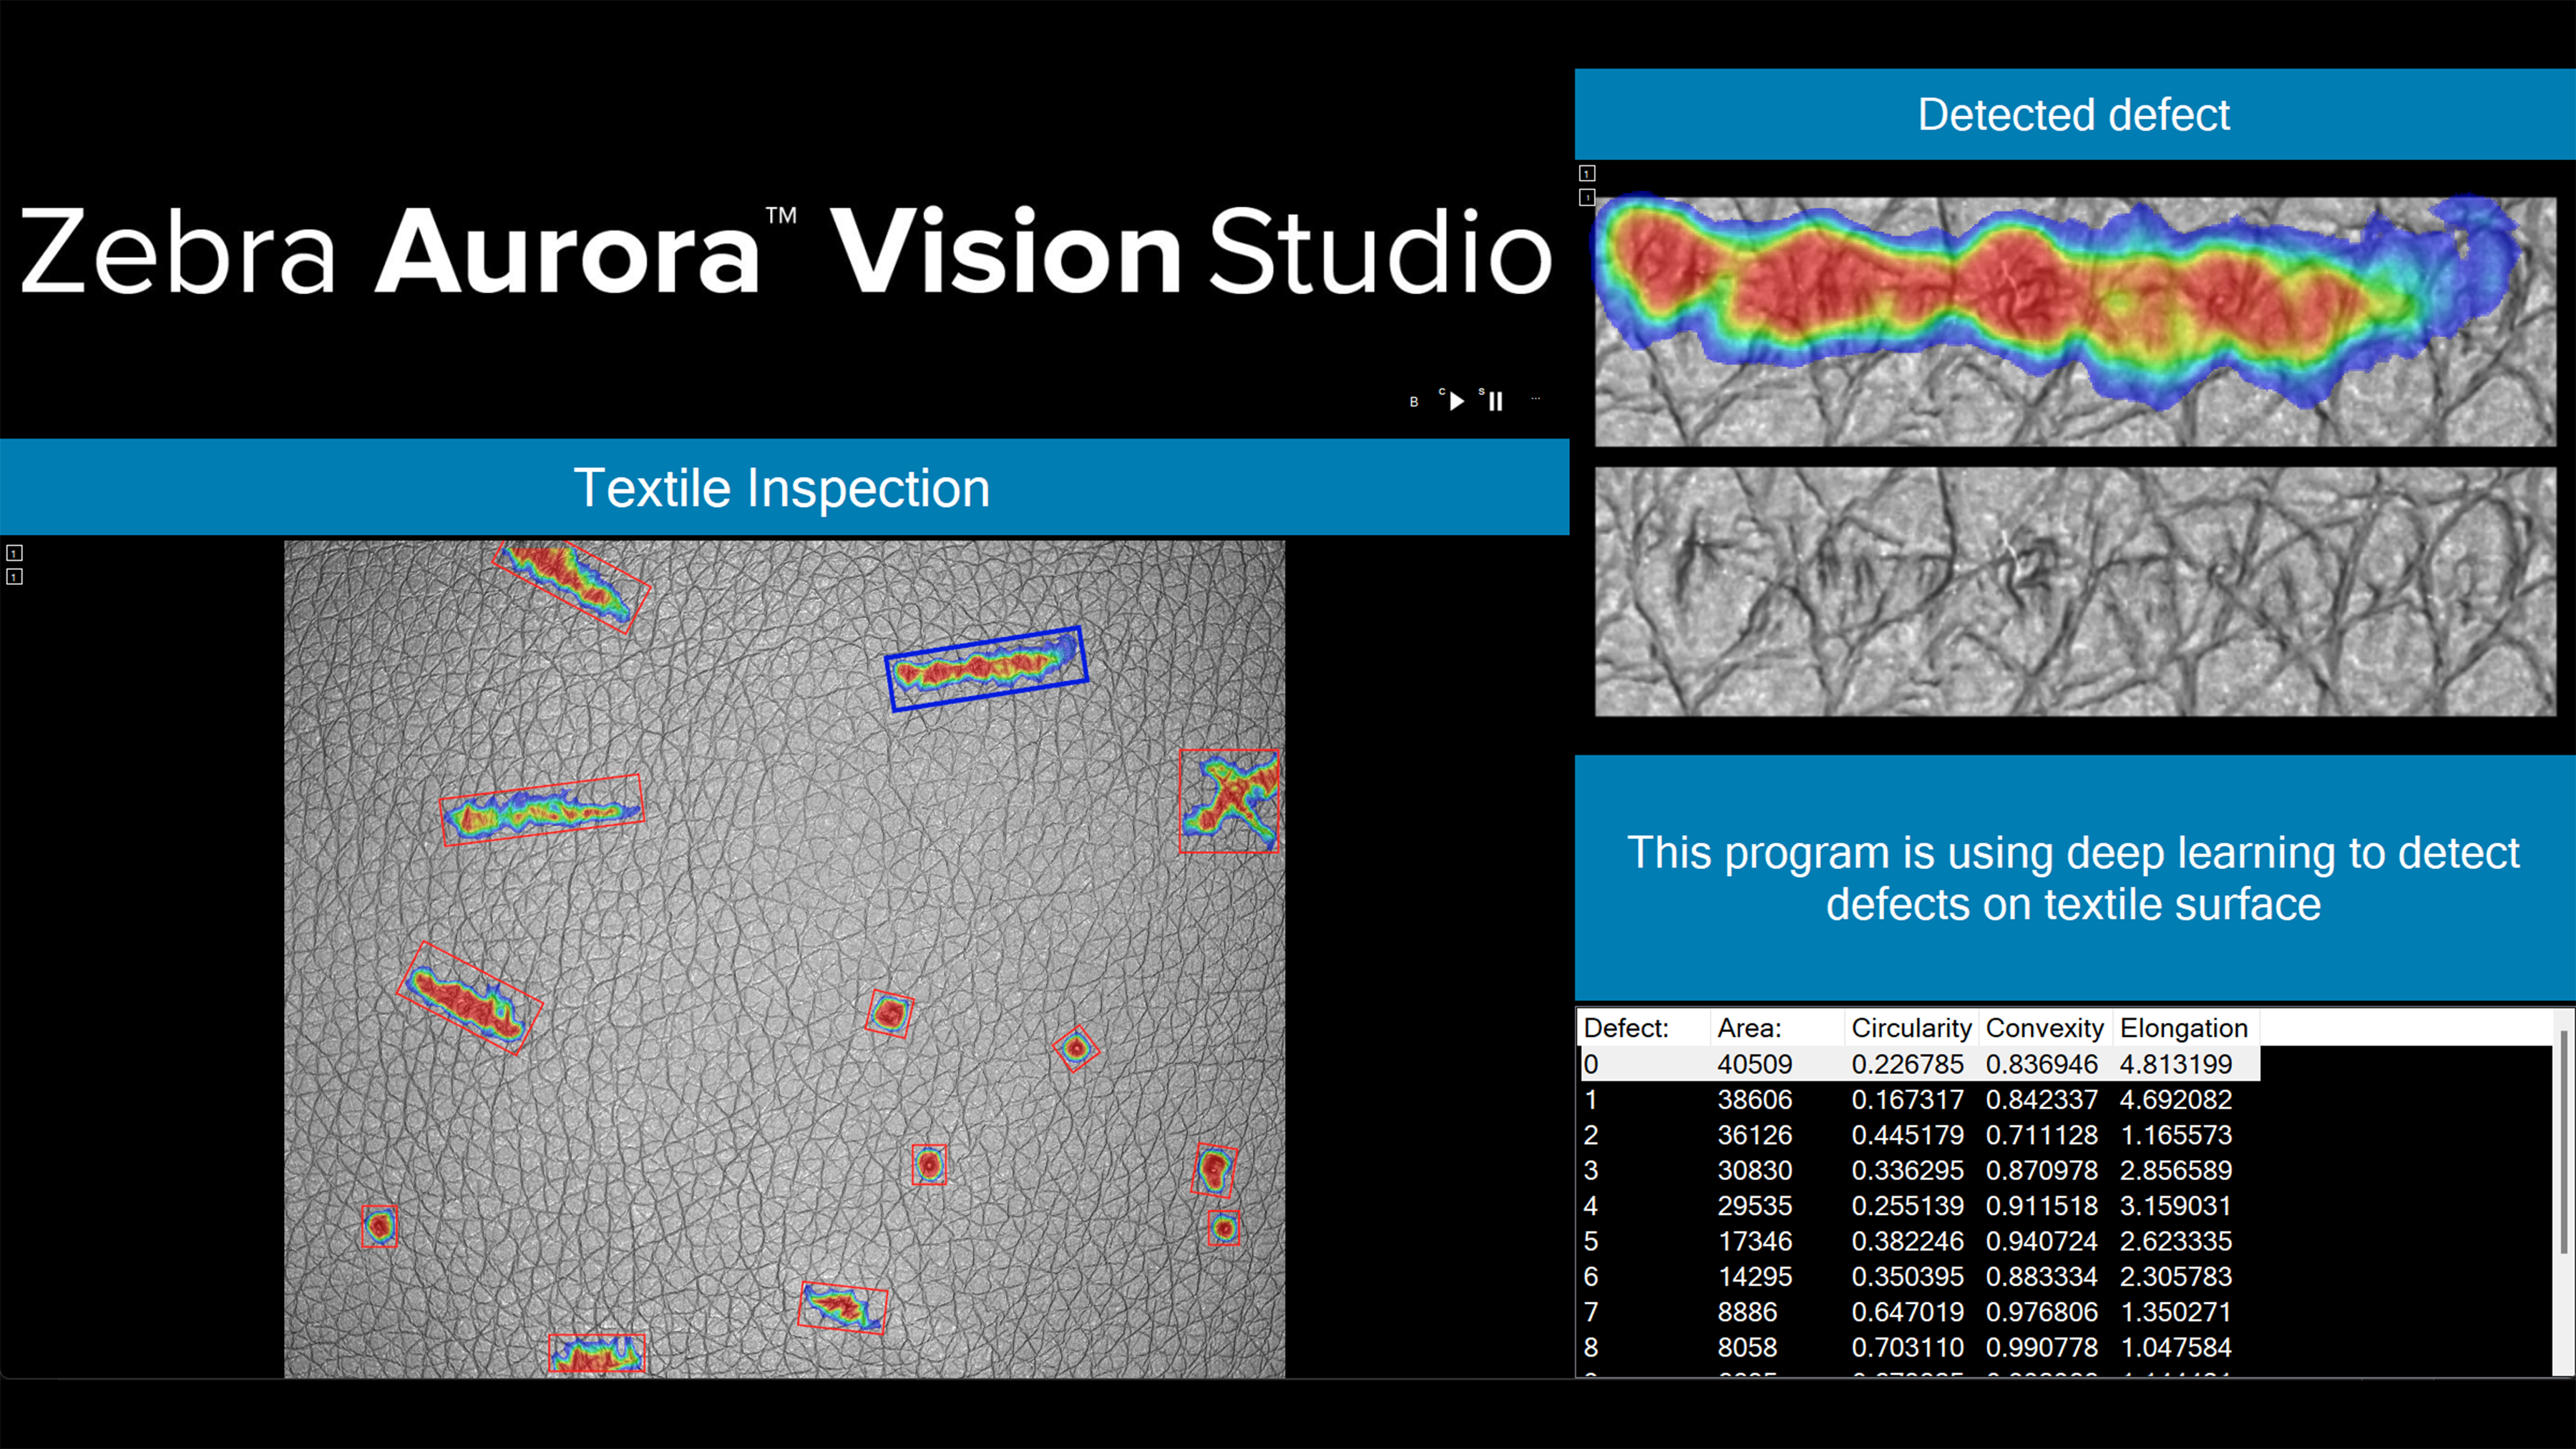The height and width of the screenshot is (1449, 2576).
Task: Click the lower page-1 badge on Detected defect preview
Action: coord(1587,198)
